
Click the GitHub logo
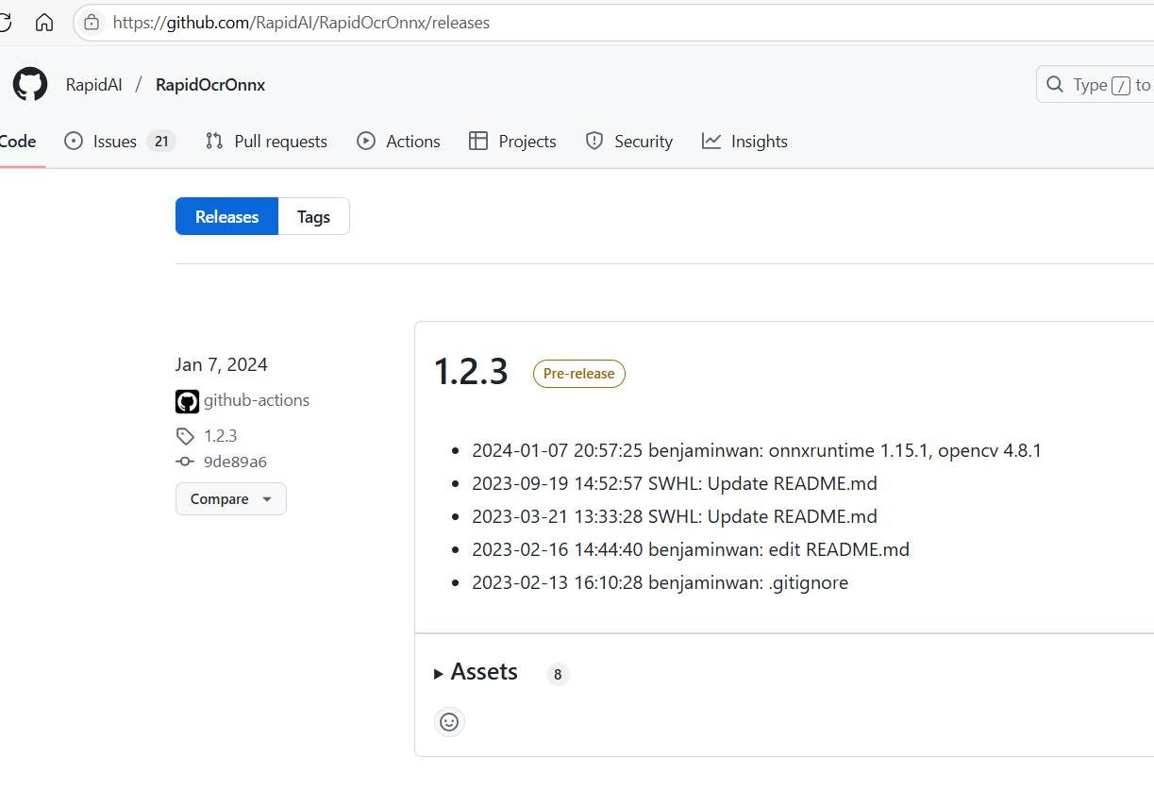(29, 84)
